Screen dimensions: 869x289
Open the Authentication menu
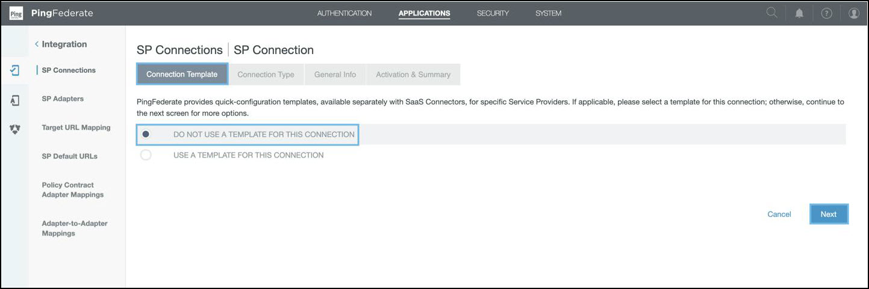[344, 13]
